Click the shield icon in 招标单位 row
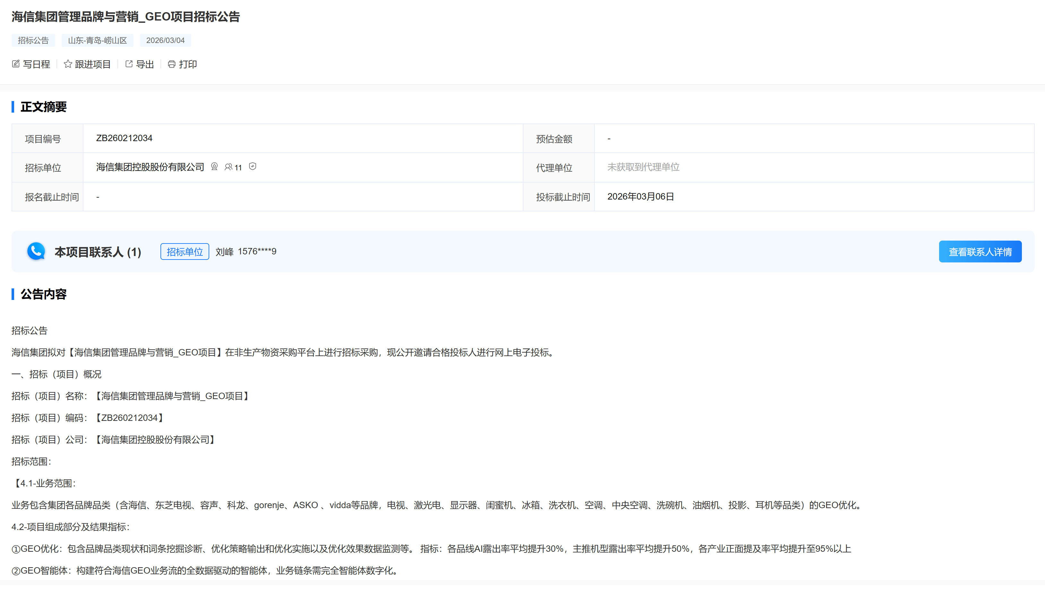 (253, 166)
